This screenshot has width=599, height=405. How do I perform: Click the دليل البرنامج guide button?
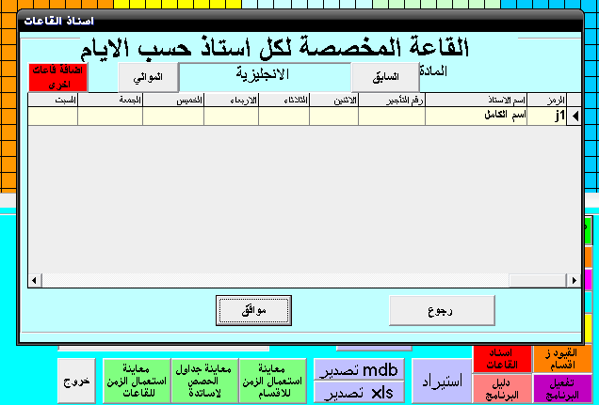502,389
